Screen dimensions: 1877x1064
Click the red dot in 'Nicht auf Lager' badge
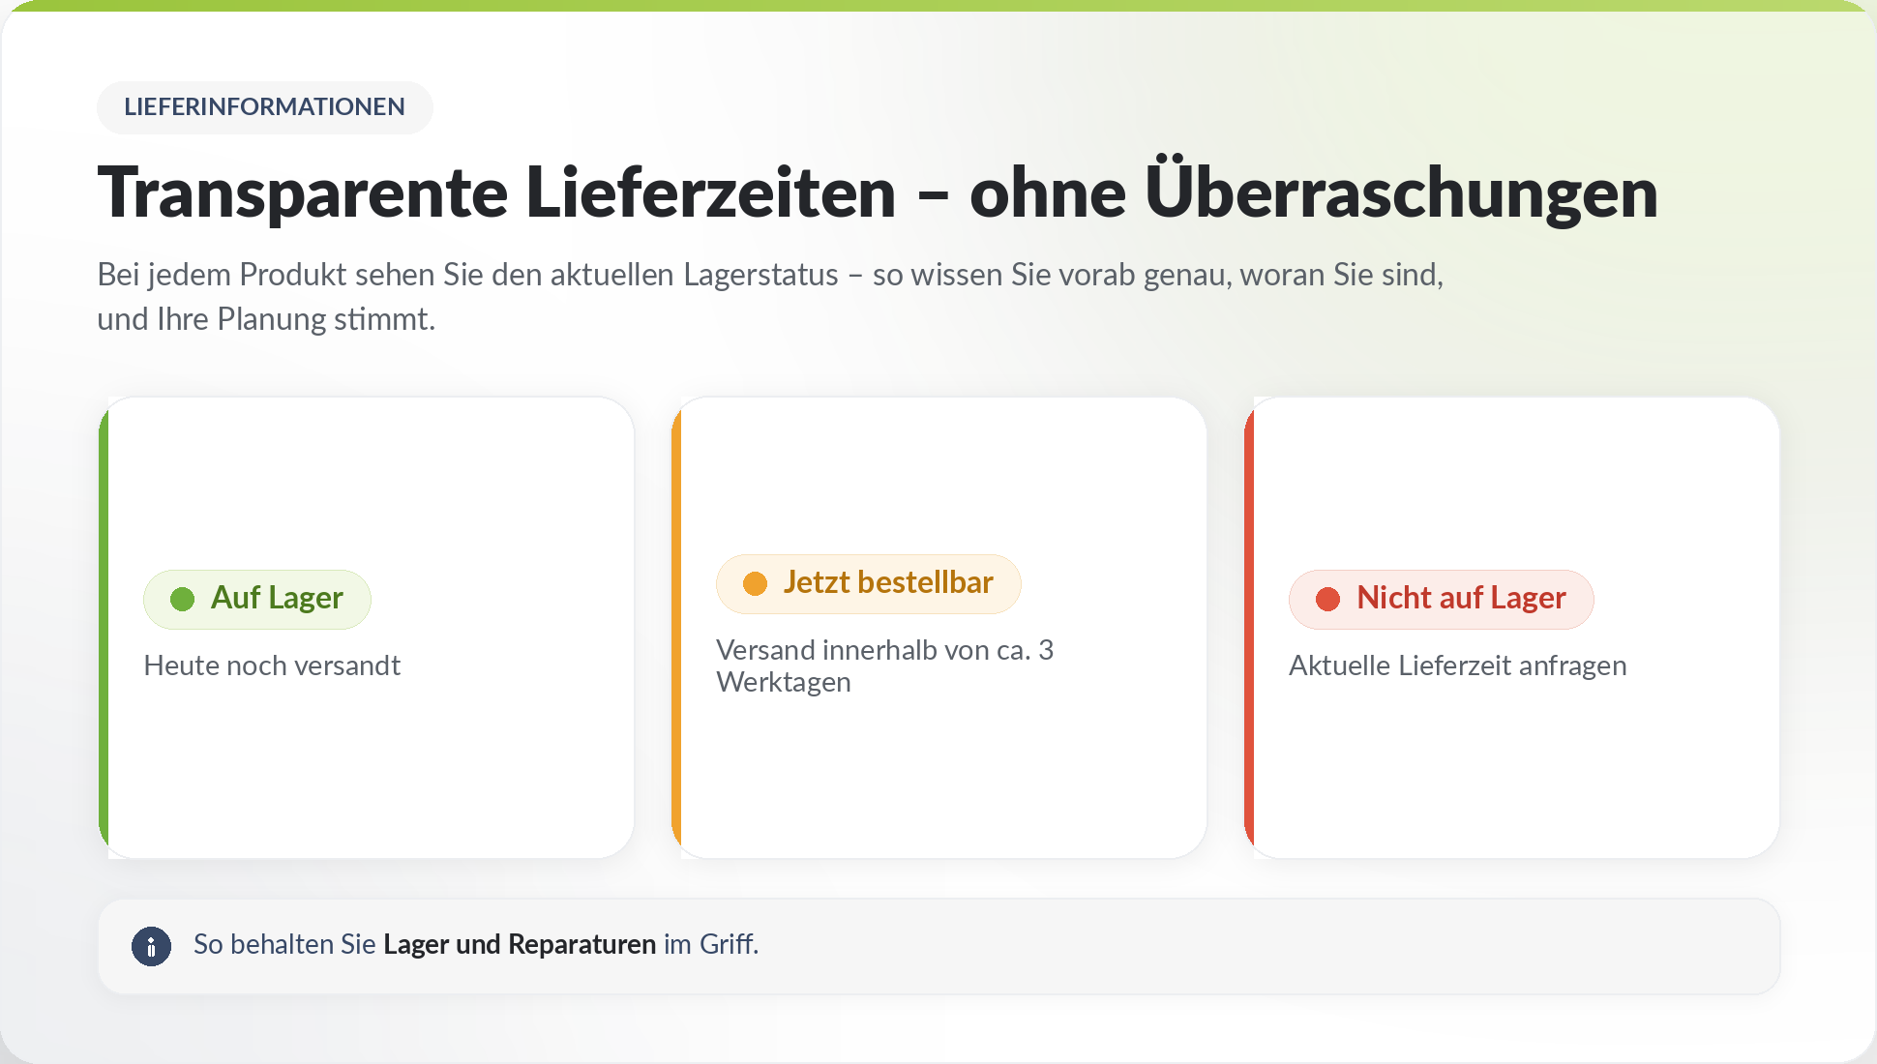click(x=1327, y=600)
